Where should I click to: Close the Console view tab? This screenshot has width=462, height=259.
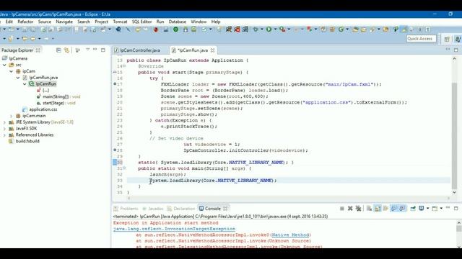pyautogui.click(x=225, y=209)
